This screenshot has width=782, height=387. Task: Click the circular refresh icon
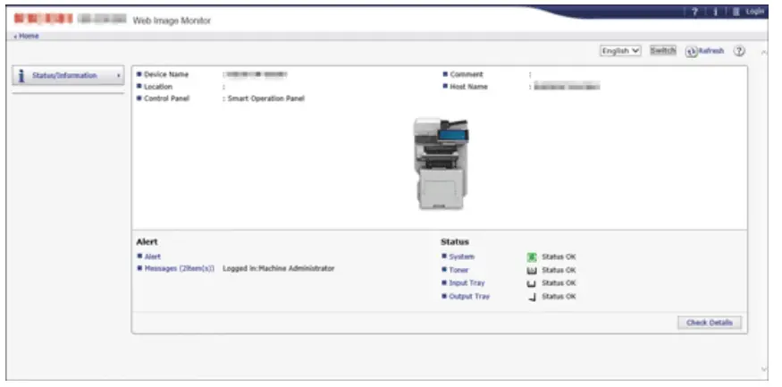click(691, 51)
